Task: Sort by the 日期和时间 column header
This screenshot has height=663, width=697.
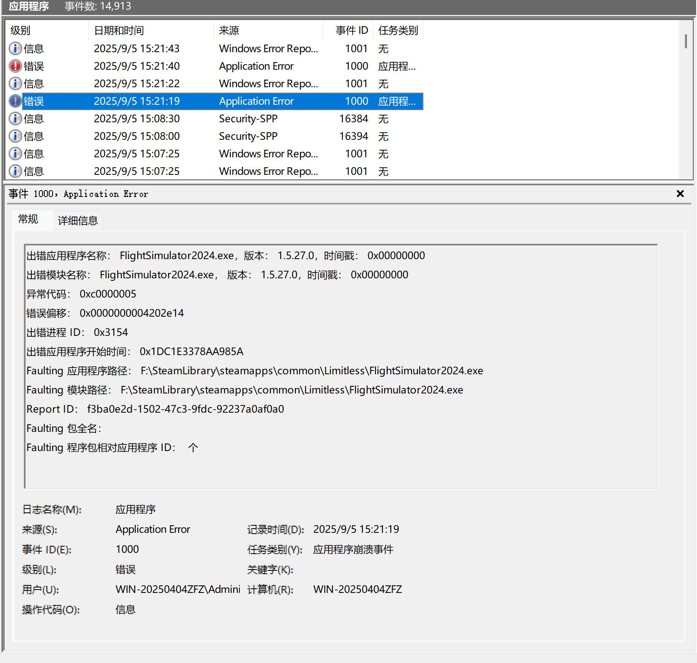Action: (150, 30)
